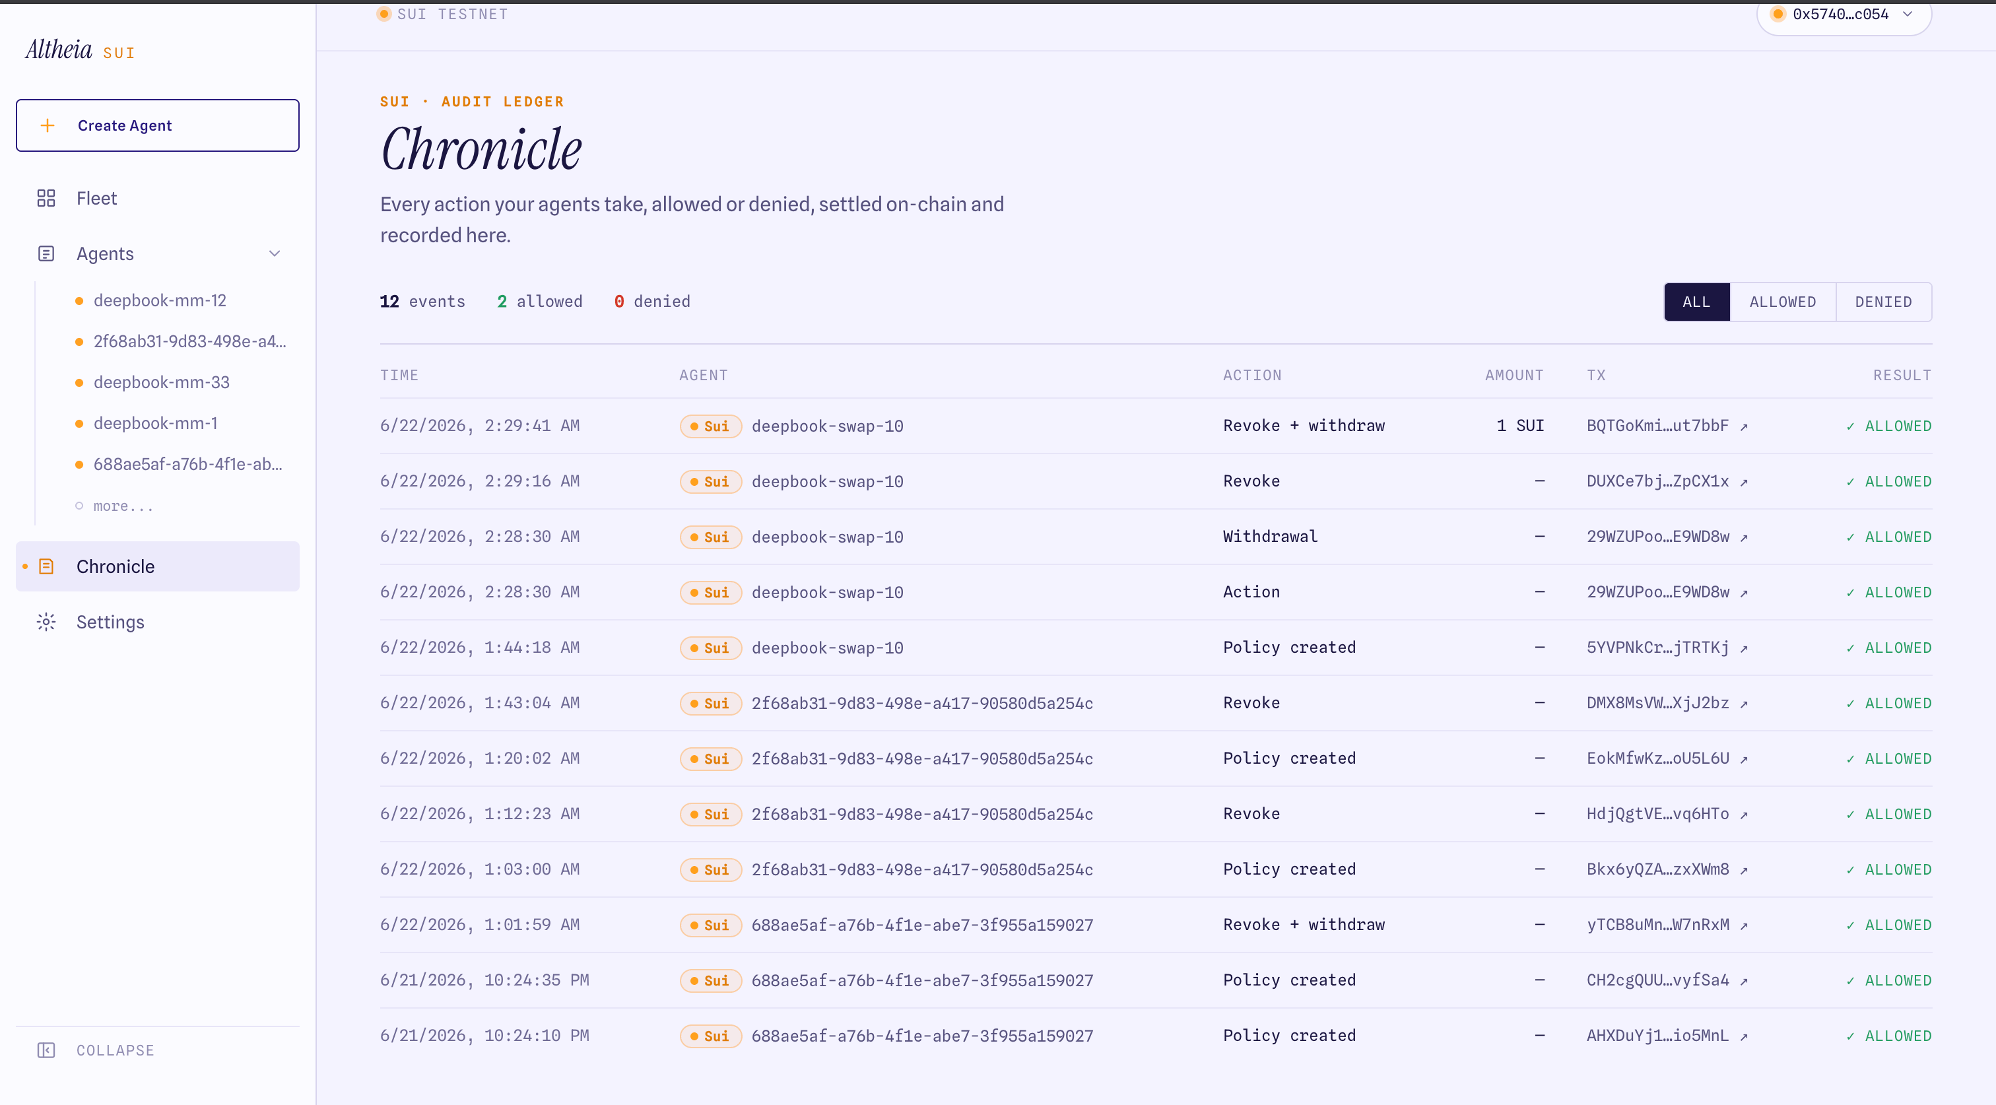Click the plus icon in Create Agent
Screen dimensions: 1996x1105
(48, 125)
